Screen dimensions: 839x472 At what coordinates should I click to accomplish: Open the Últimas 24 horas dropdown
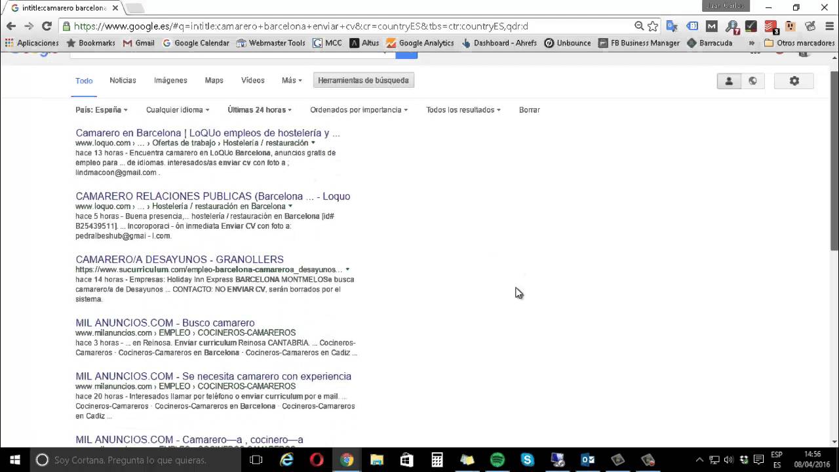260,109
